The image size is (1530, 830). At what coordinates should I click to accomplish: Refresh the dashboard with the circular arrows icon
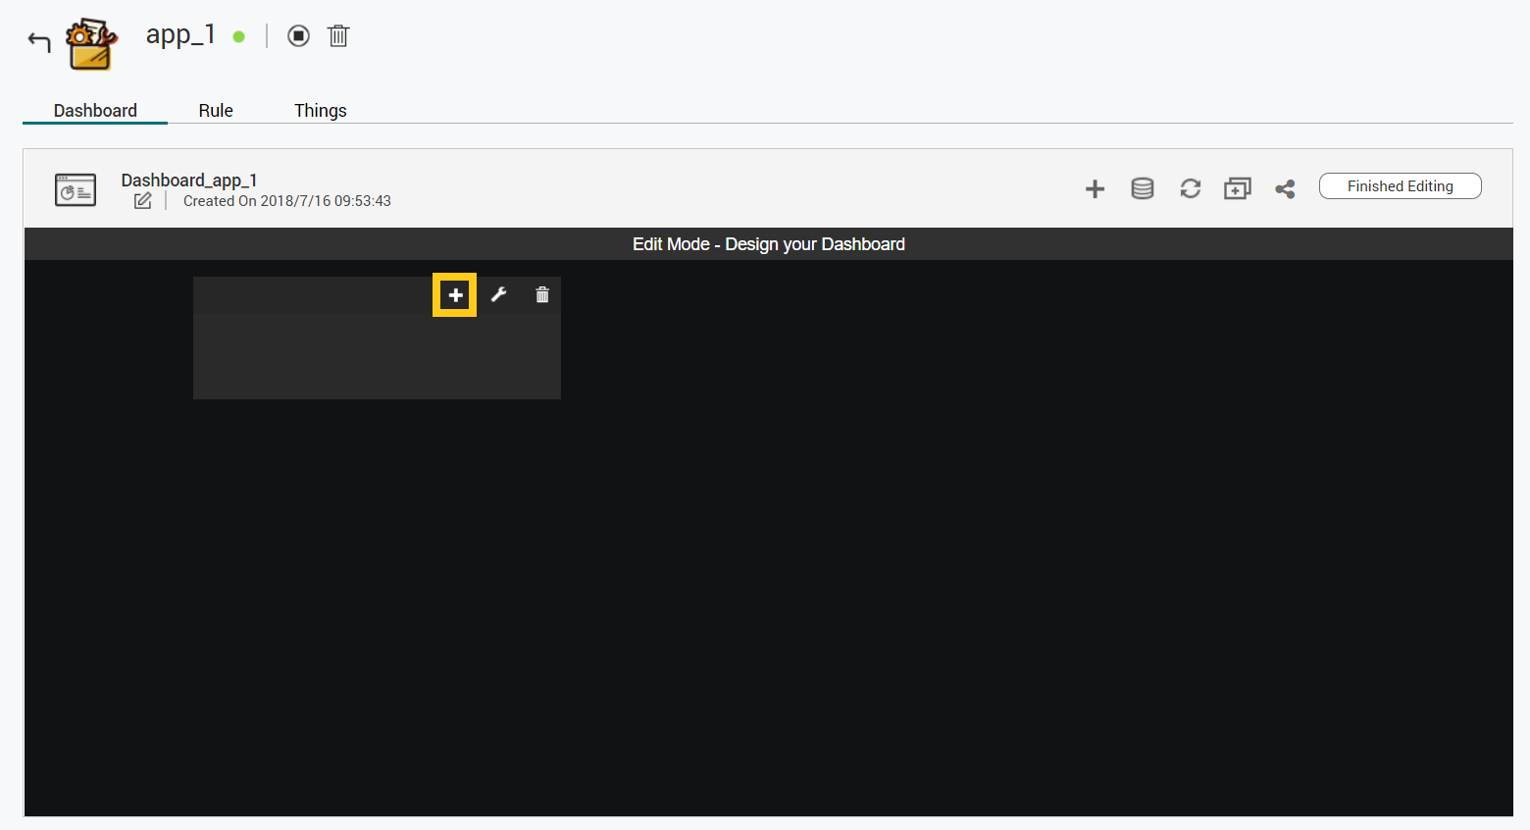point(1190,189)
